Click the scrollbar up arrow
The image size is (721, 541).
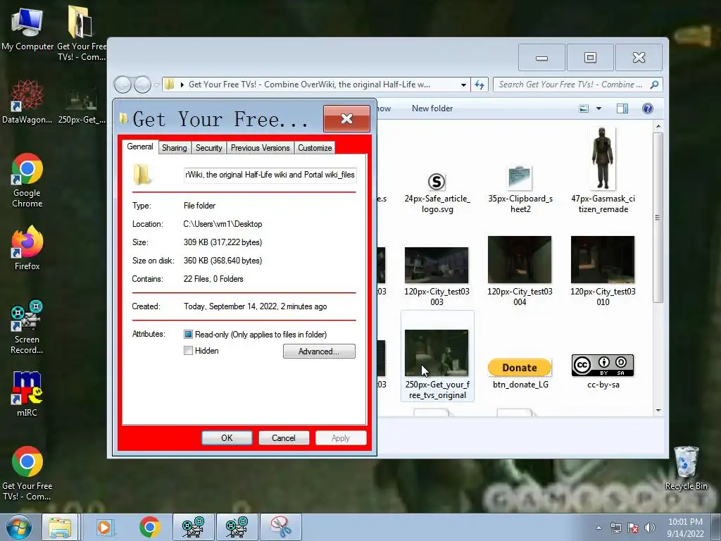point(658,126)
